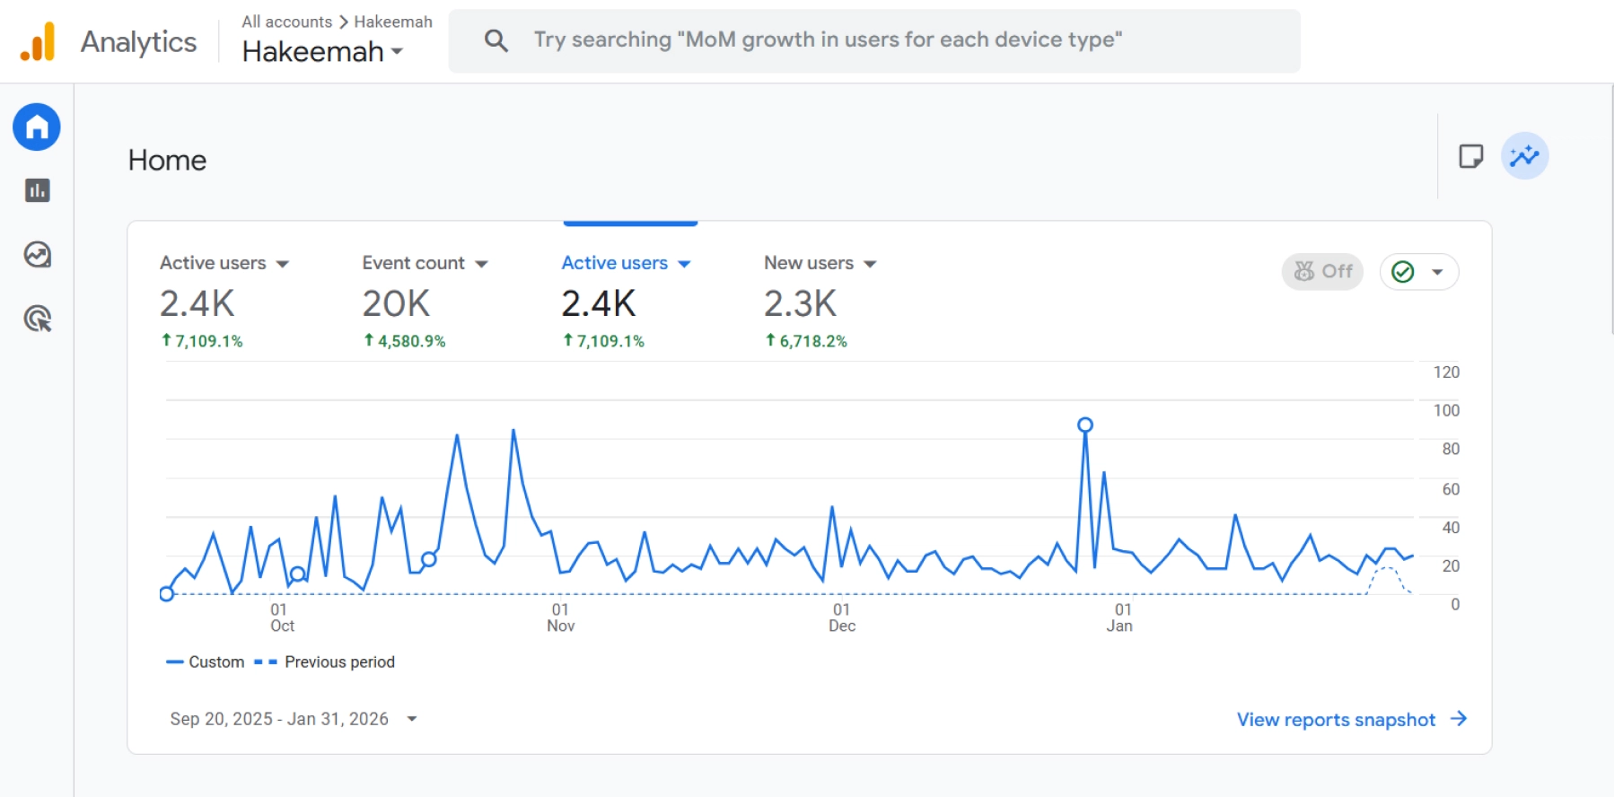This screenshot has width=1614, height=797.
Task: Open the Home page from the sidebar
Action: pyautogui.click(x=36, y=127)
